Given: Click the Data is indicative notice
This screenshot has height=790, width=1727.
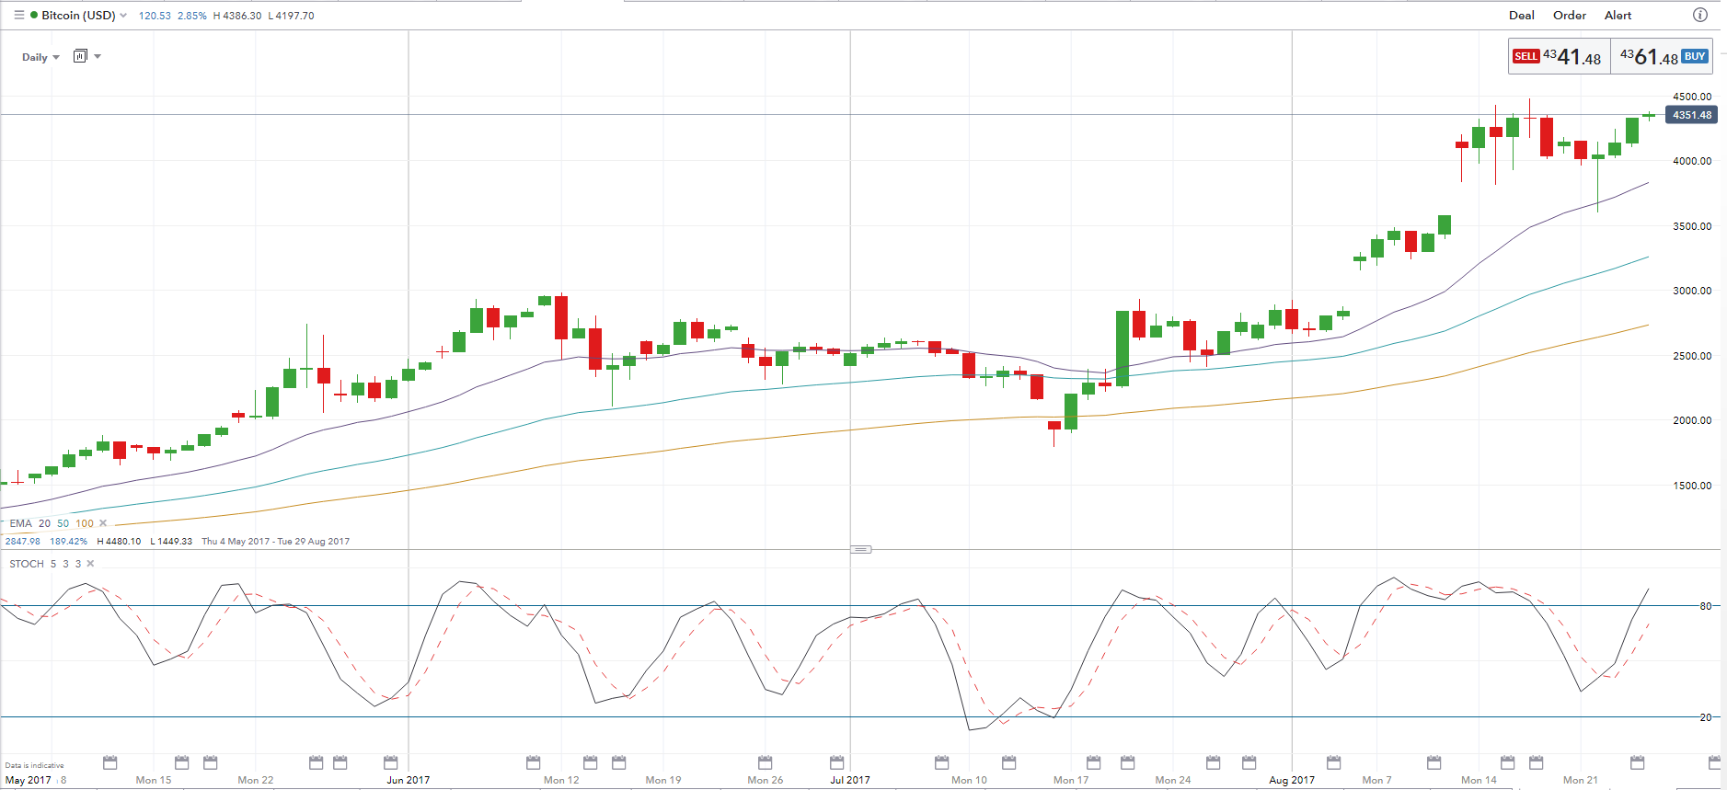Looking at the screenshot, I should pos(34,765).
